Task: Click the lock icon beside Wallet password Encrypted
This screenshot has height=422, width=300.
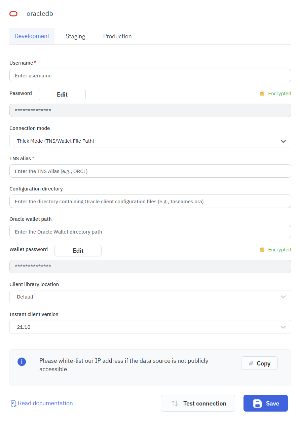Action: [x=262, y=249]
